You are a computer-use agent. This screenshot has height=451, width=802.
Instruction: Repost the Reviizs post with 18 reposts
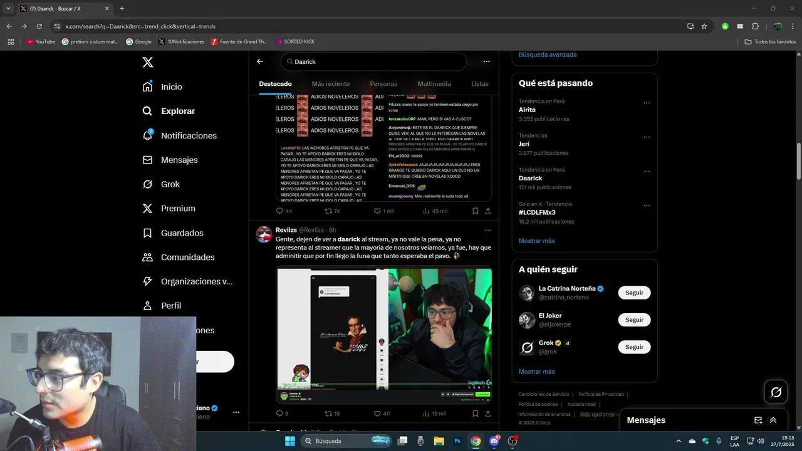[x=332, y=413]
